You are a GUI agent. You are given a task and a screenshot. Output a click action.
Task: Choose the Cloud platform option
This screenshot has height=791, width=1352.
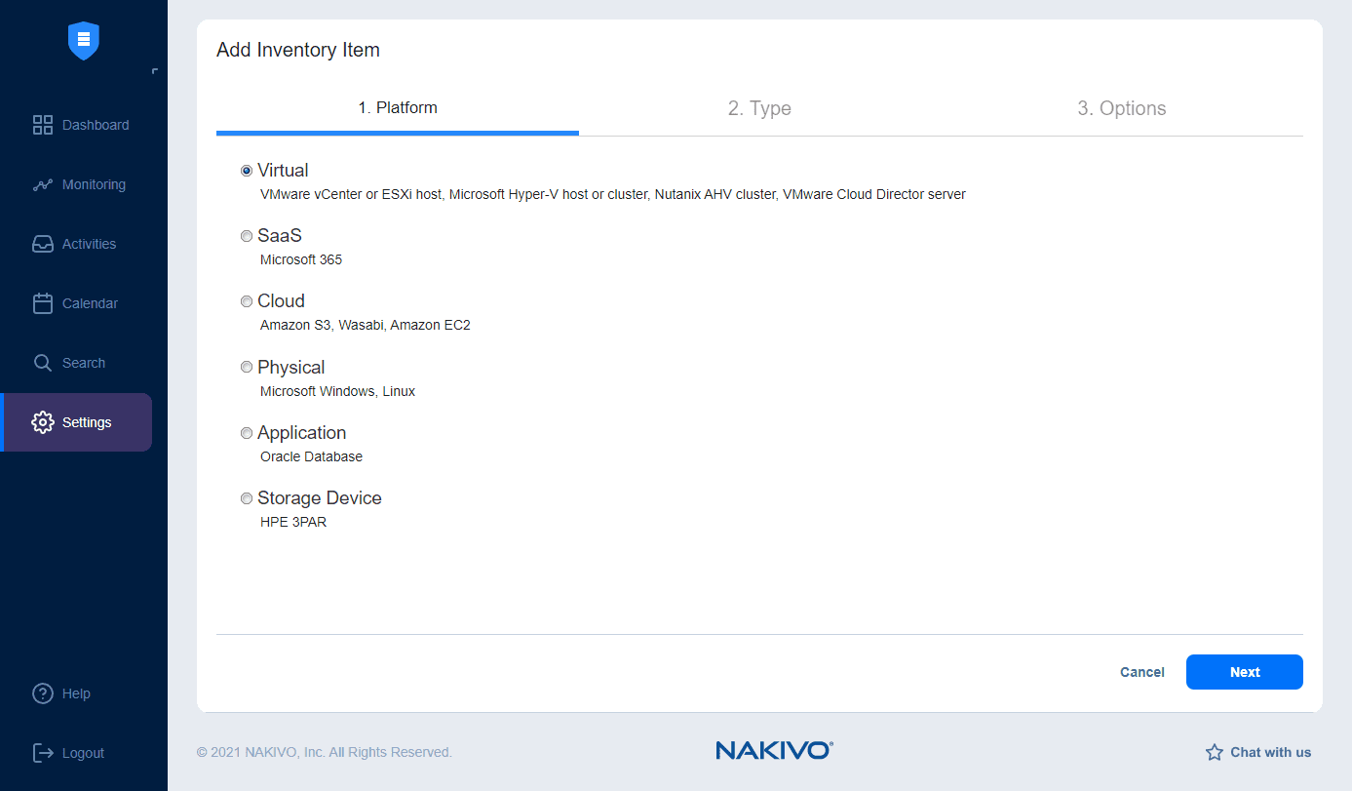[247, 301]
